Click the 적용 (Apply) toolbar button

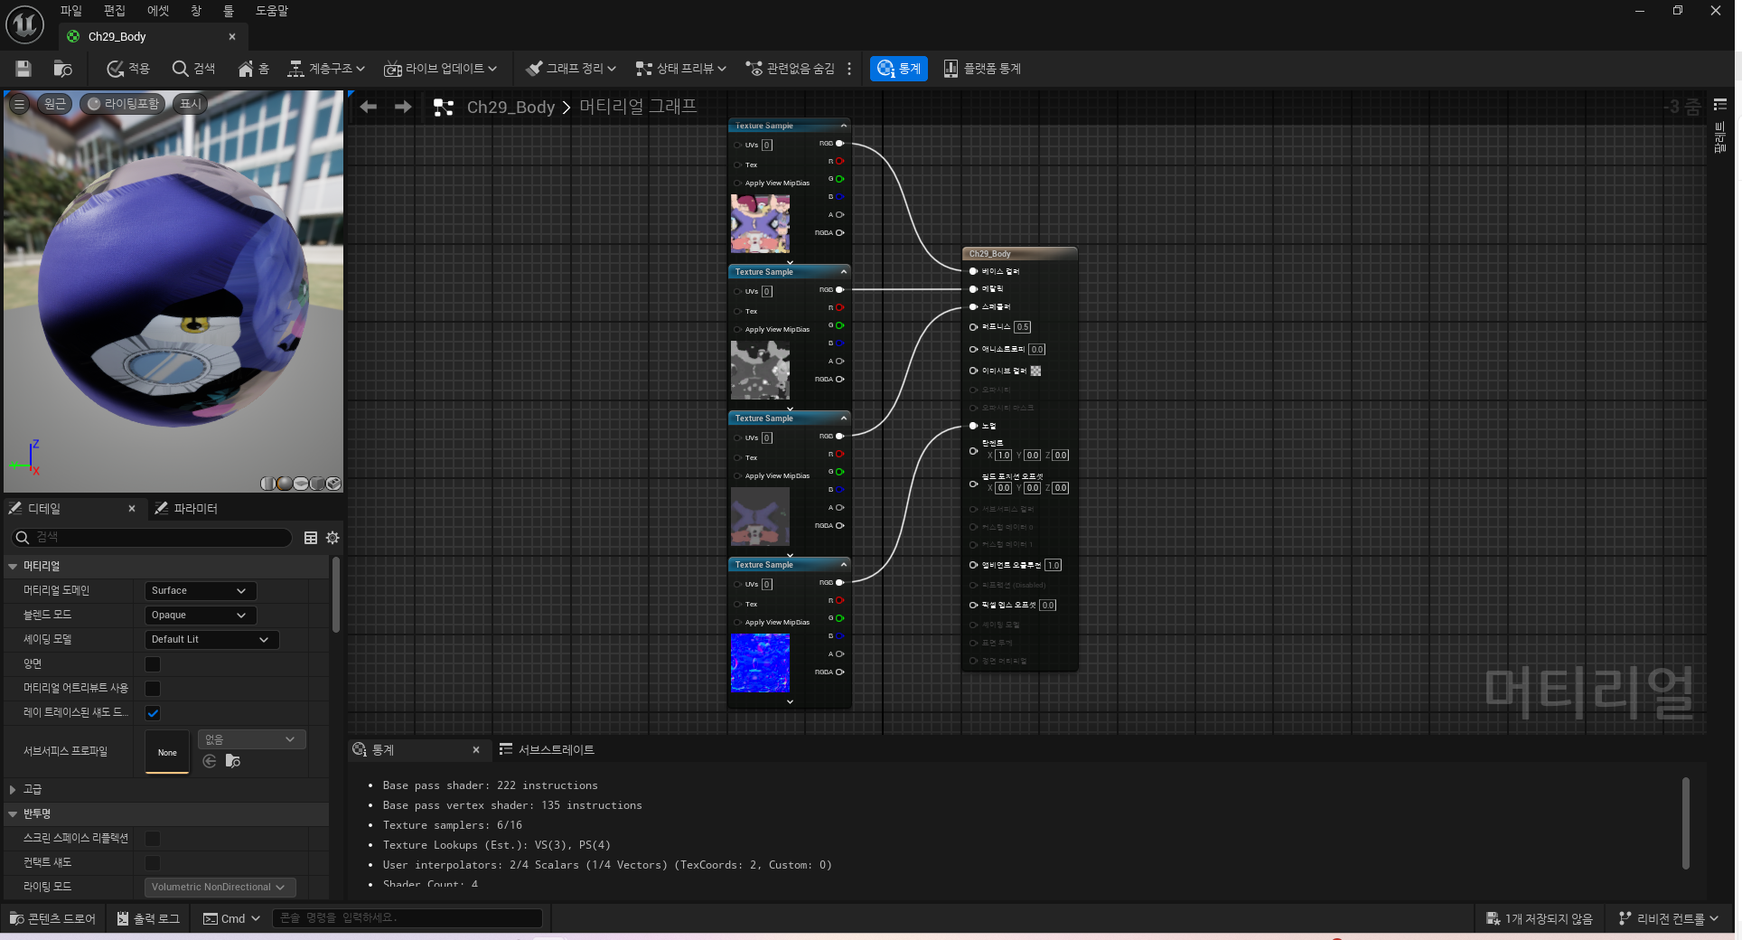coord(127,69)
